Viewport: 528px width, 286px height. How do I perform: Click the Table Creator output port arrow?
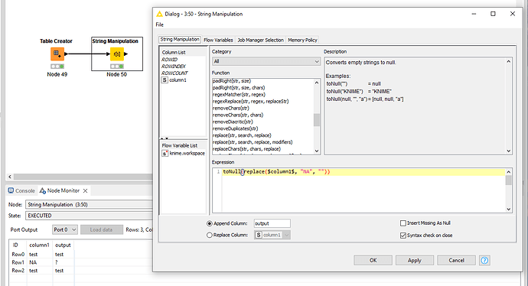click(x=66, y=54)
